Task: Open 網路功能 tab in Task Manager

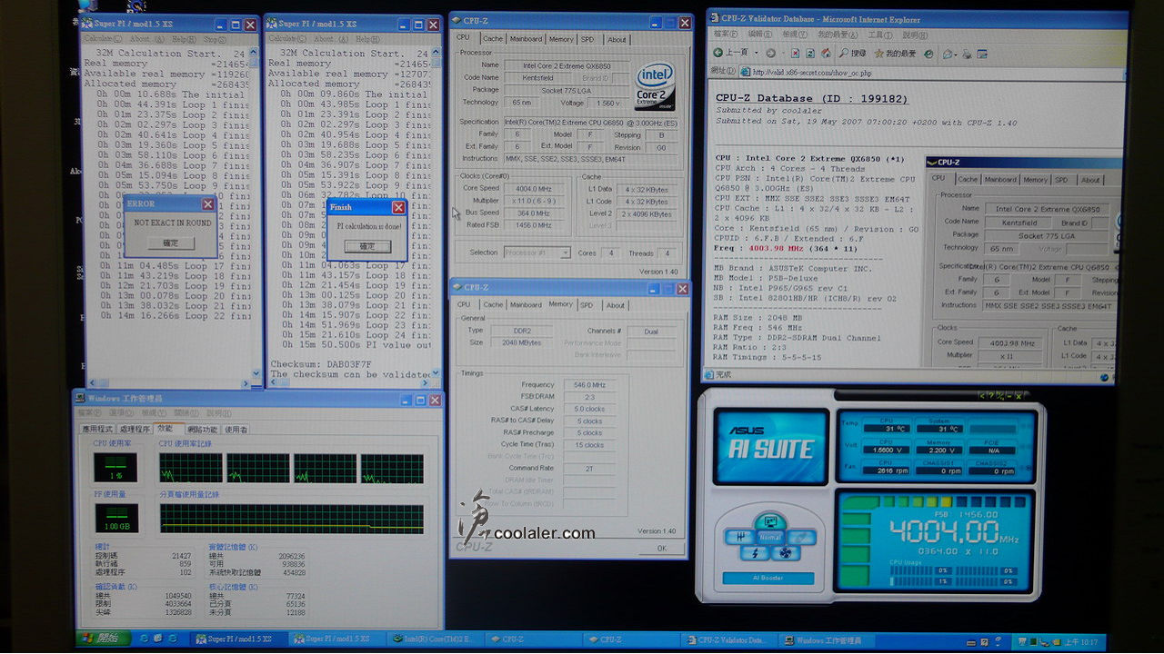Action: [202, 429]
